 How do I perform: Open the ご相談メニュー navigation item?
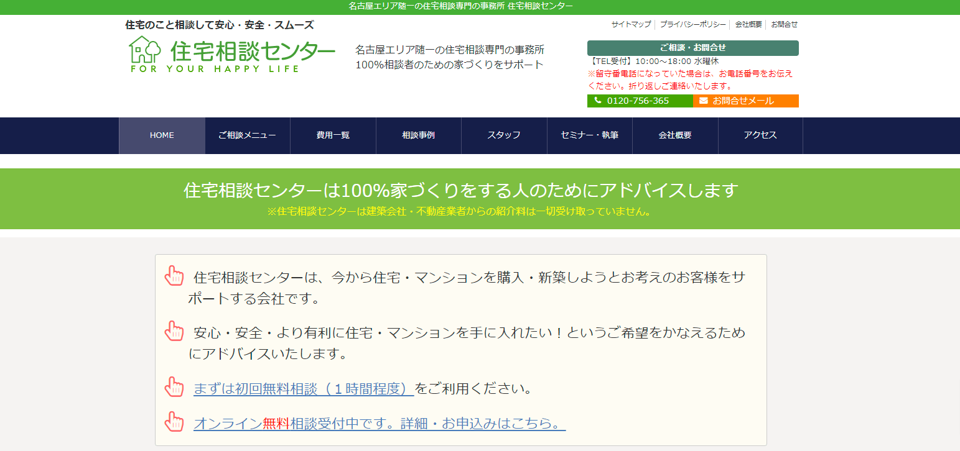coord(248,135)
